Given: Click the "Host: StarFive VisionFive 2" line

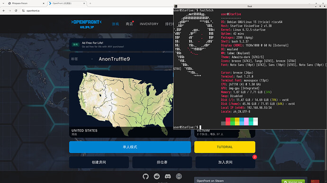Looking at the screenshot, I should (x=246, y=26).
